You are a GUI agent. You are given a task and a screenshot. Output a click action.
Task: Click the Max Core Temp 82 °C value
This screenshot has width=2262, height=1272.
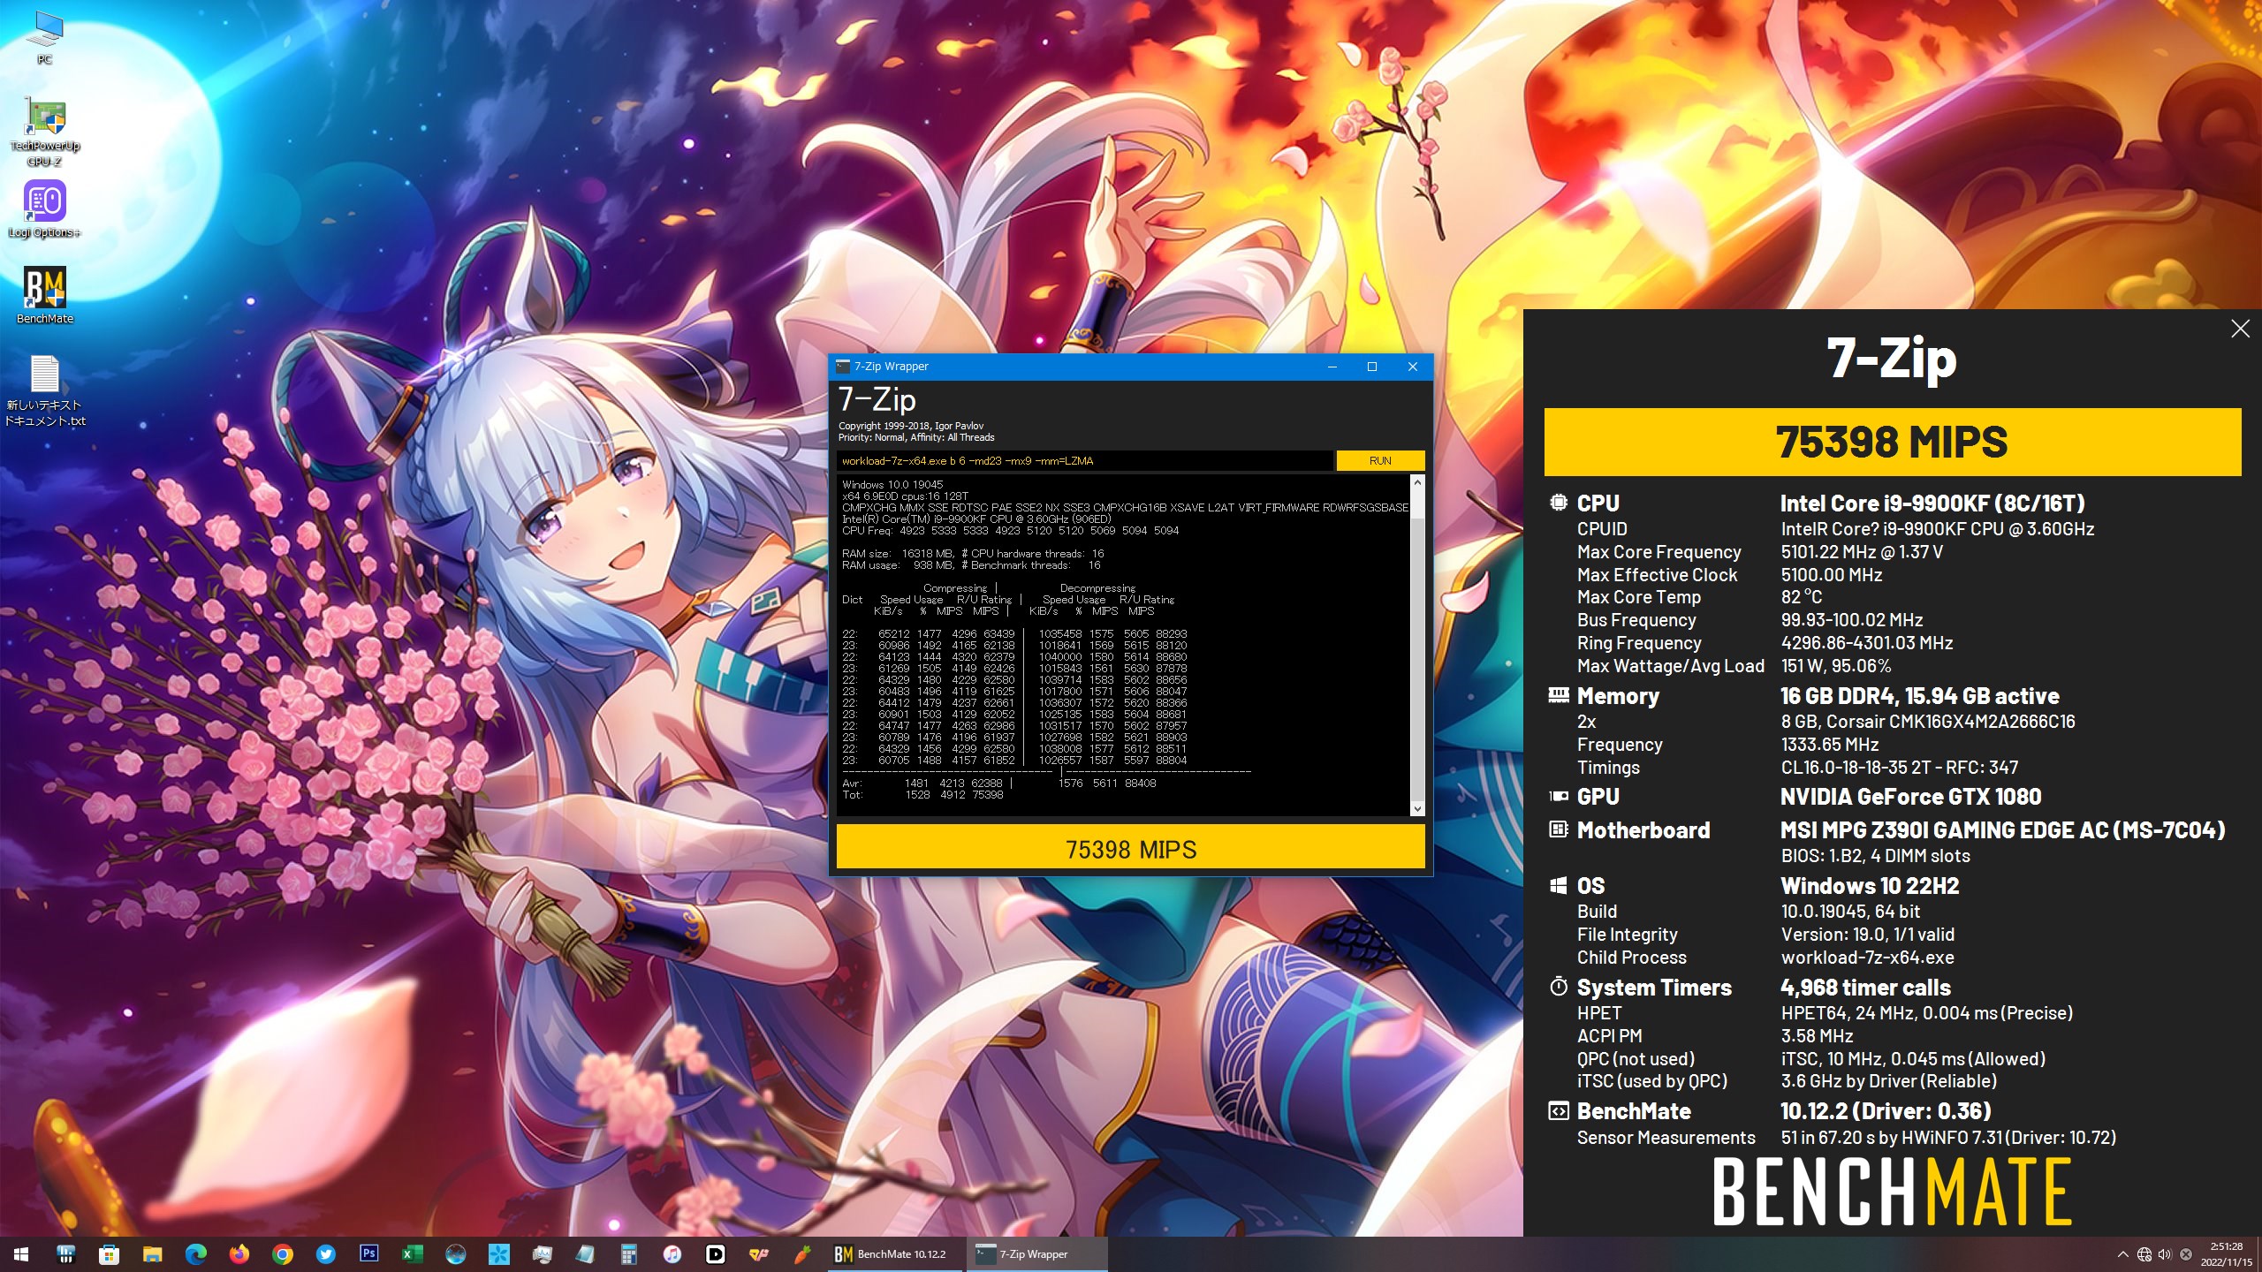point(1802,597)
